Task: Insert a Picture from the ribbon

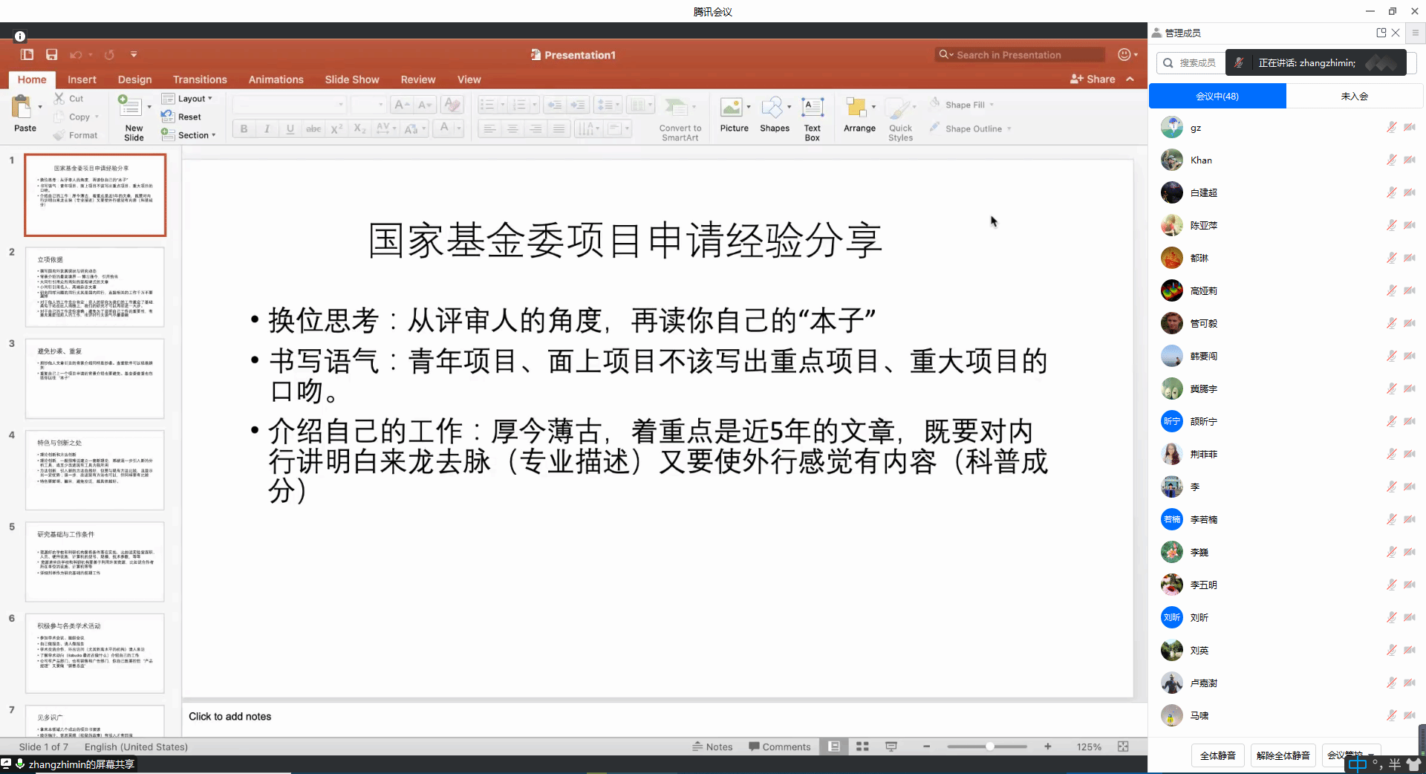Action: (x=732, y=108)
